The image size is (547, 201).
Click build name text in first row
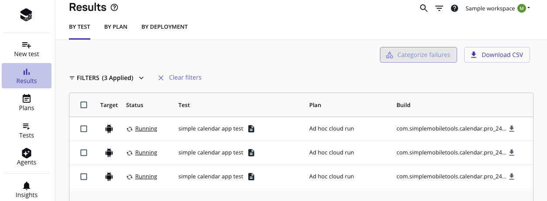(451, 129)
